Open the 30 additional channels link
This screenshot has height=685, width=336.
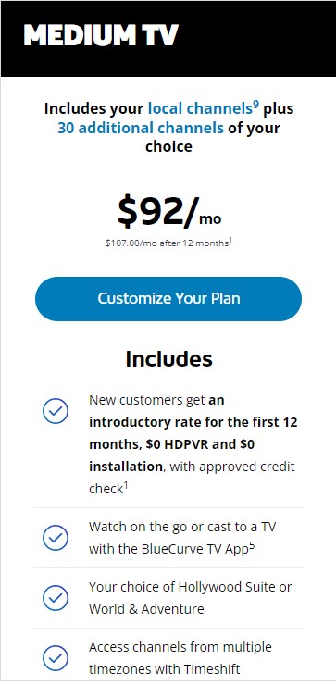pyautogui.click(x=141, y=128)
